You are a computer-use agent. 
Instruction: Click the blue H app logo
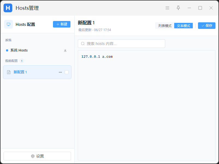[8, 8]
